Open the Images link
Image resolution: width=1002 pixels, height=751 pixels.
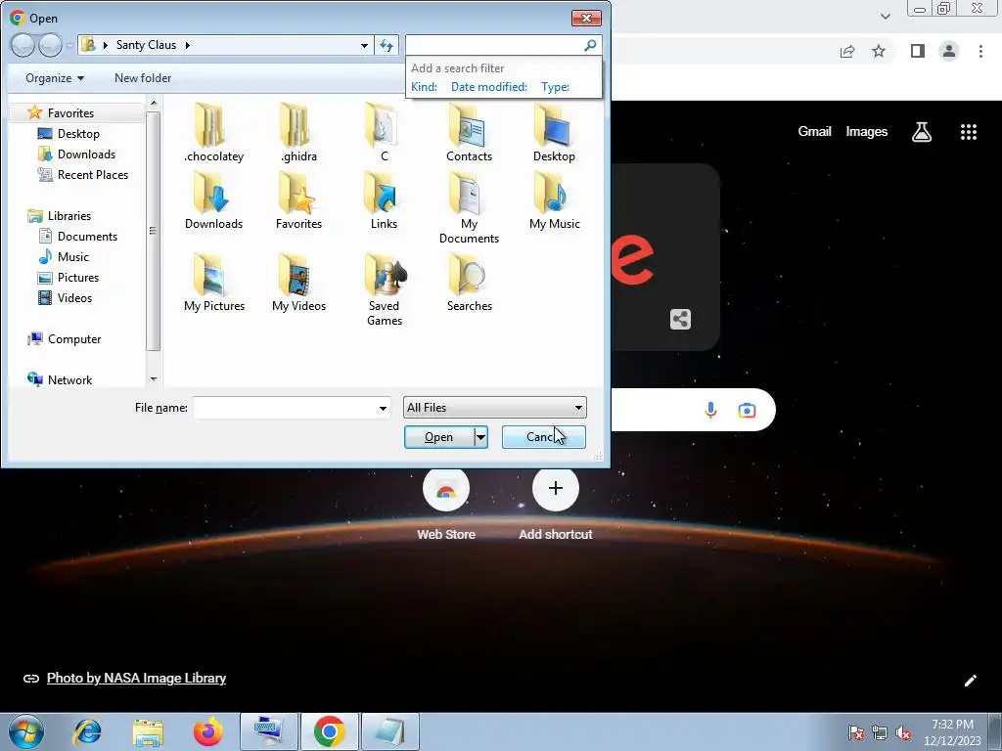pos(866,132)
